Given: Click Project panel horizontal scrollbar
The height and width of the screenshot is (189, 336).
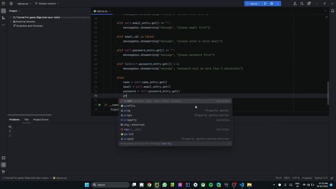Looking at the screenshot, I should 29,115.
